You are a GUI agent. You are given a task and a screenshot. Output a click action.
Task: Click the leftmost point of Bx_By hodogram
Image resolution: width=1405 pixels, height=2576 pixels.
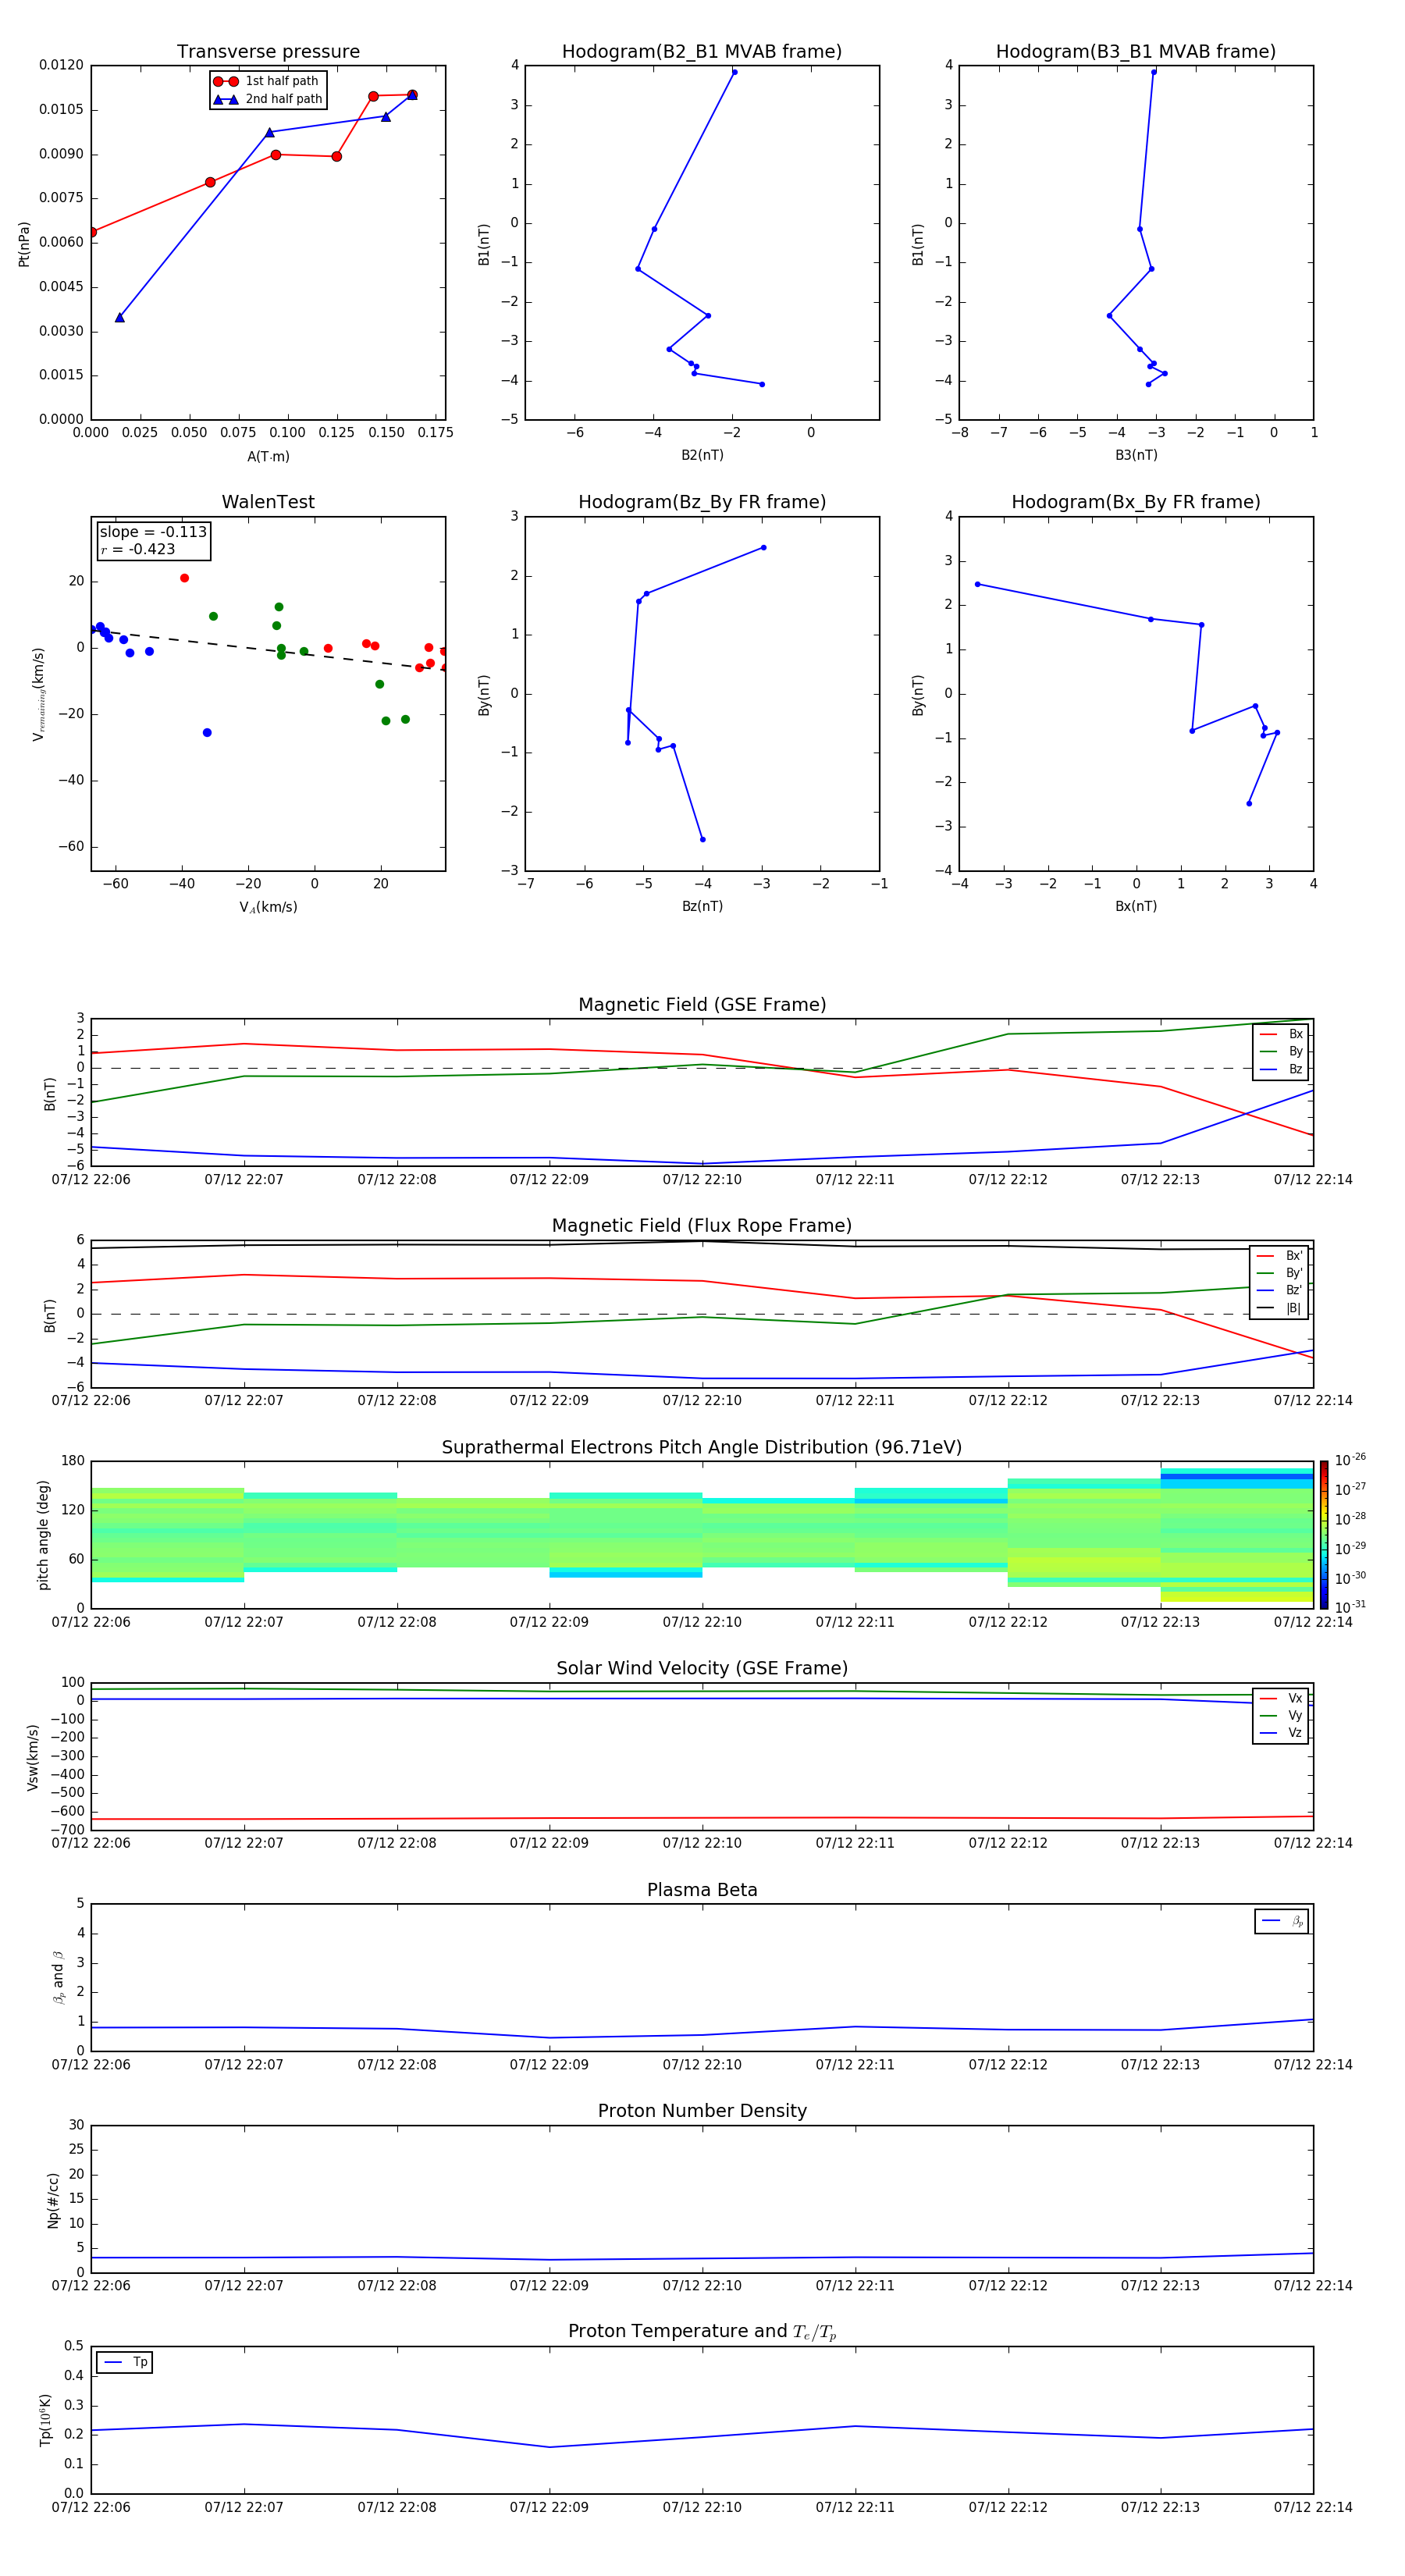977,584
